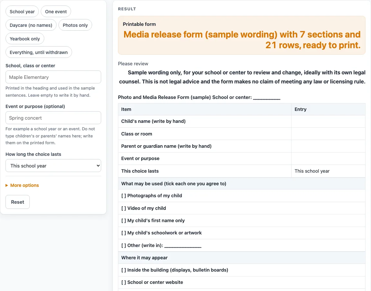Image resolution: width=371 pixels, height=291 pixels.
Task: Click 'Where it may appear' section header
Action: tap(242, 258)
